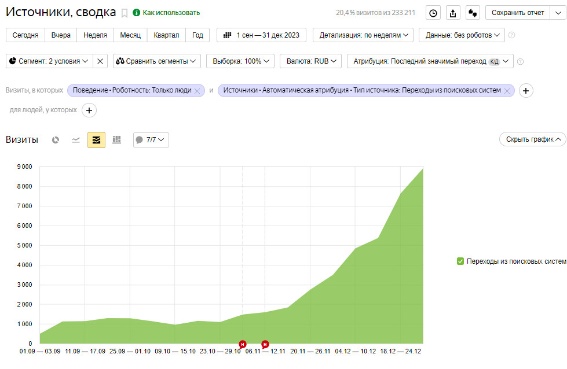
Task: Open 'Как использовать' link
Action: tap(171, 13)
